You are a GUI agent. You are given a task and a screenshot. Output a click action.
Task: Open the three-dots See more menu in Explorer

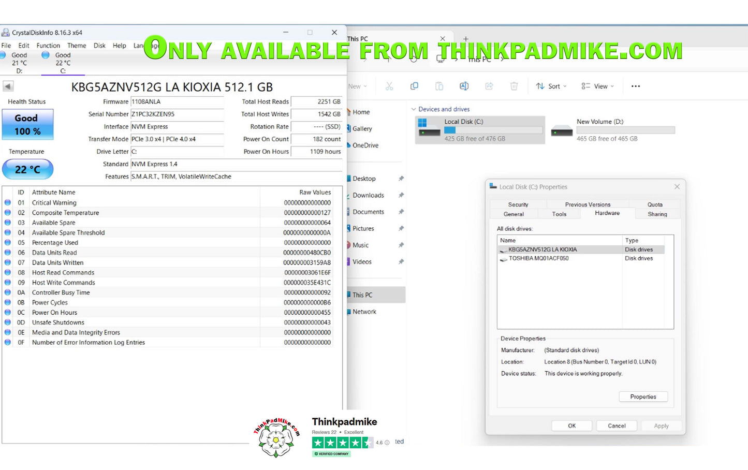click(636, 86)
